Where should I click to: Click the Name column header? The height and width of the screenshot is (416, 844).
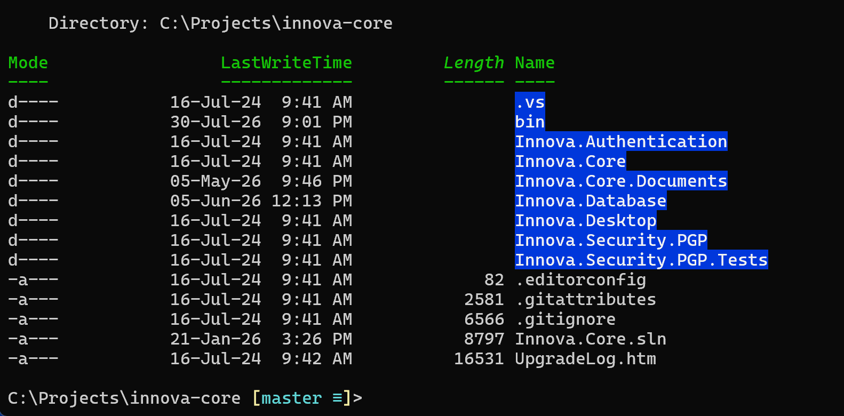coord(535,62)
